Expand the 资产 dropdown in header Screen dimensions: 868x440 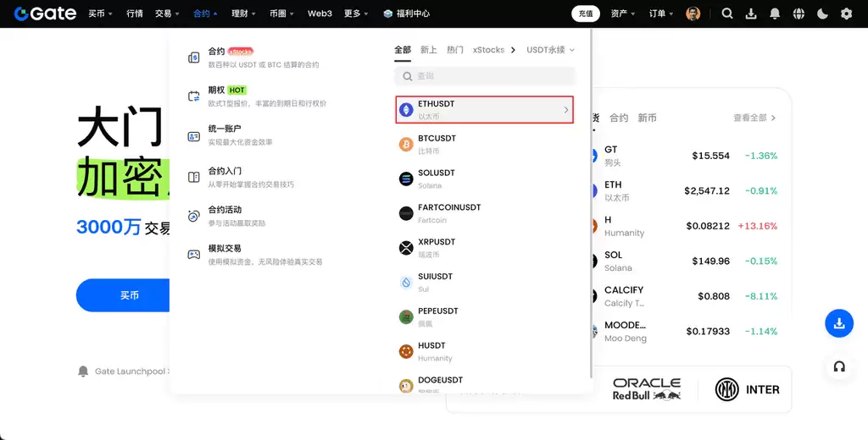pos(622,14)
